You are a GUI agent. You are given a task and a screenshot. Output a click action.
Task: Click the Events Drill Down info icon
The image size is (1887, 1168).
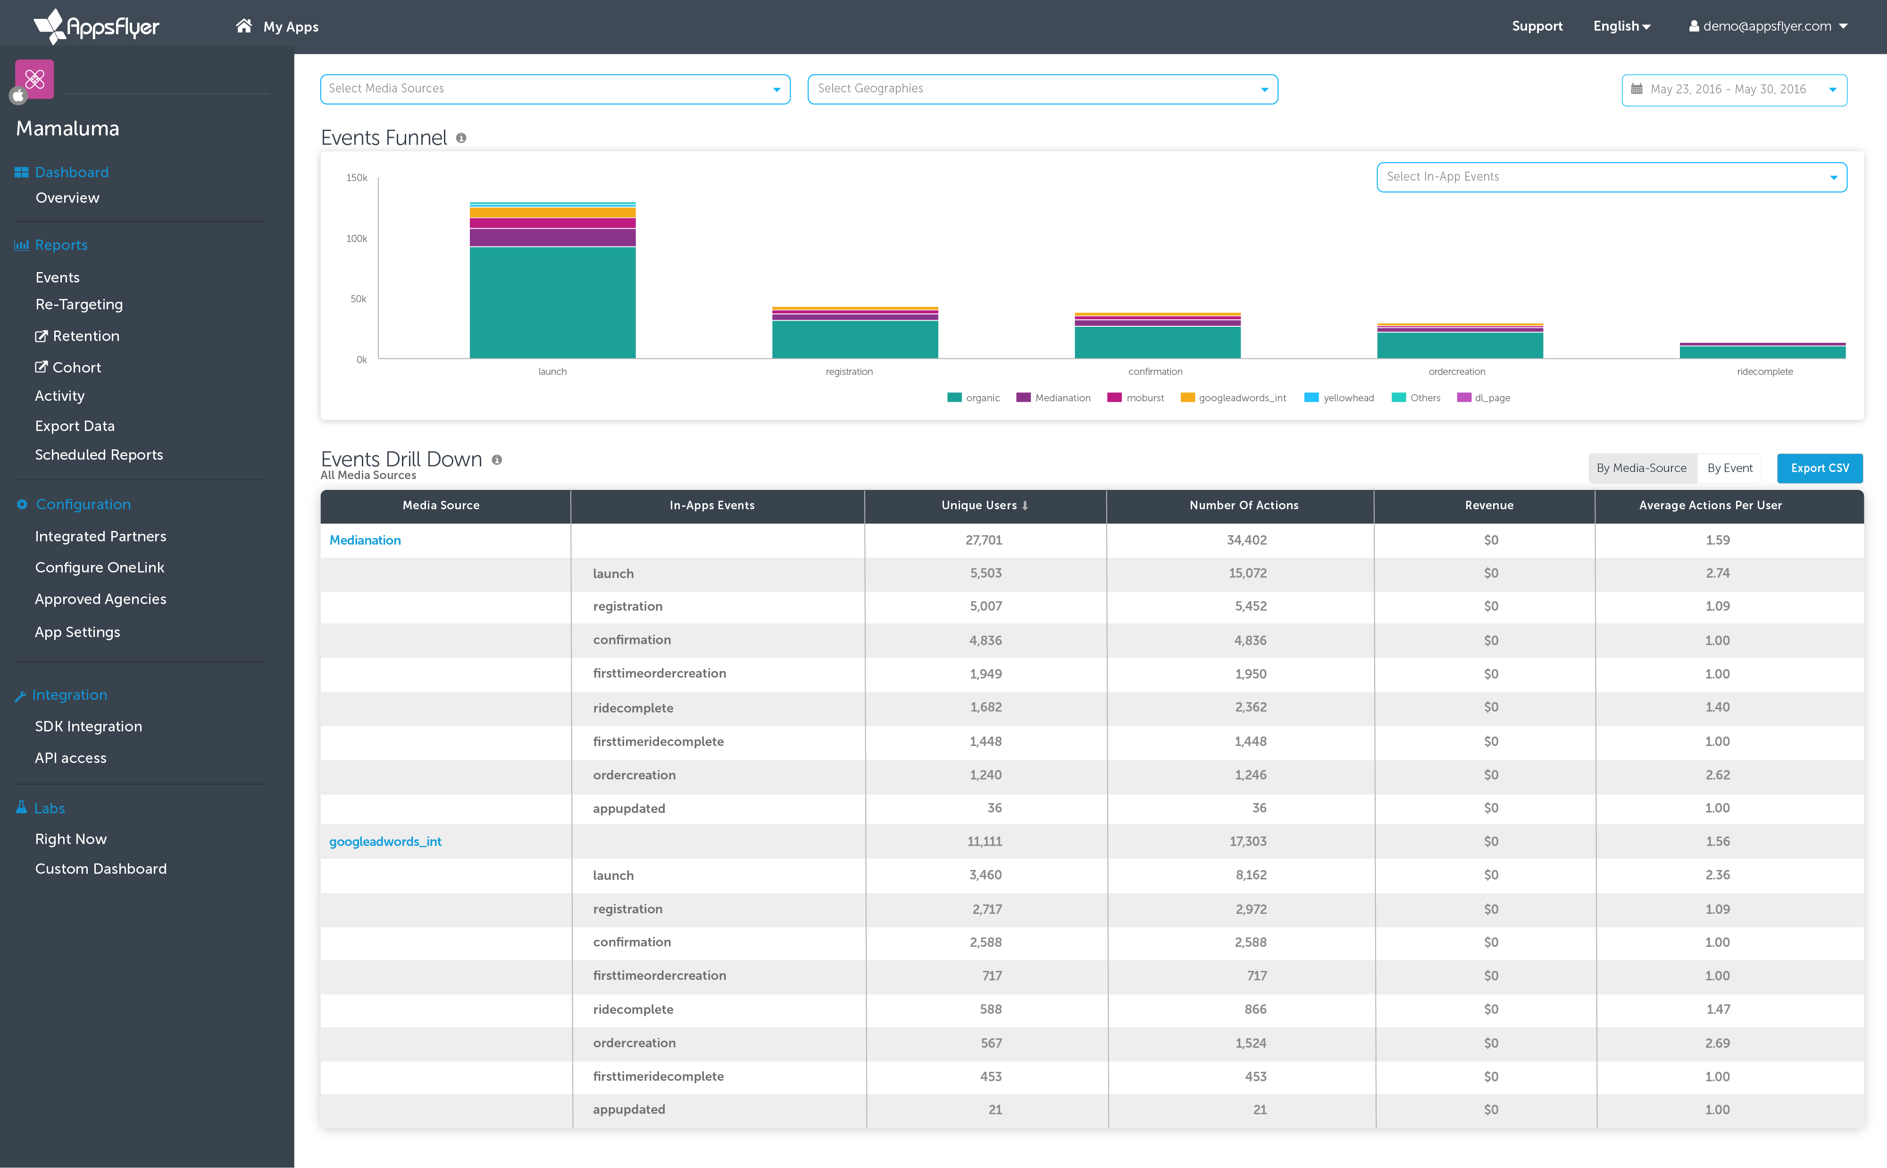click(497, 460)
